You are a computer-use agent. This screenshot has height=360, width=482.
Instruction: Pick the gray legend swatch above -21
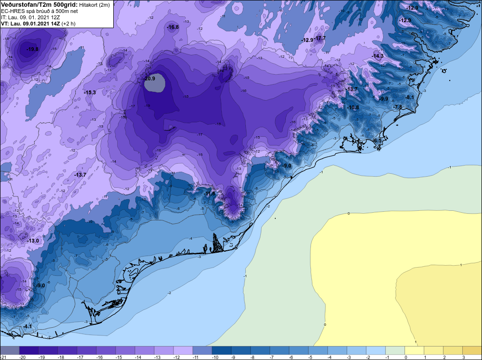click(10, 351)
